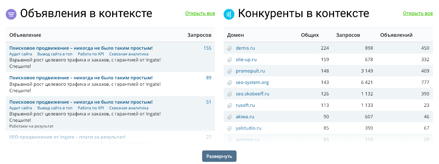The image size is (439, 164).
Task: Open the seo.skobeeff.ru domain link
Action: click(253, 94)
